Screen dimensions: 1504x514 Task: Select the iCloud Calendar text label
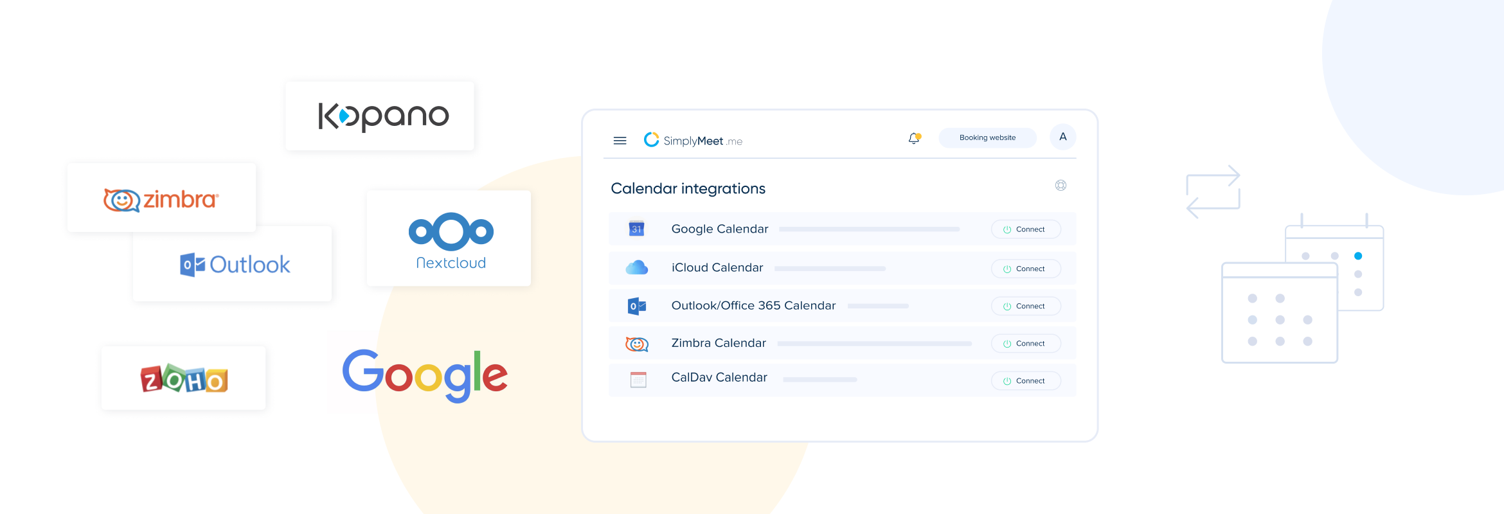pyautogui.click(x=717, y=267)
